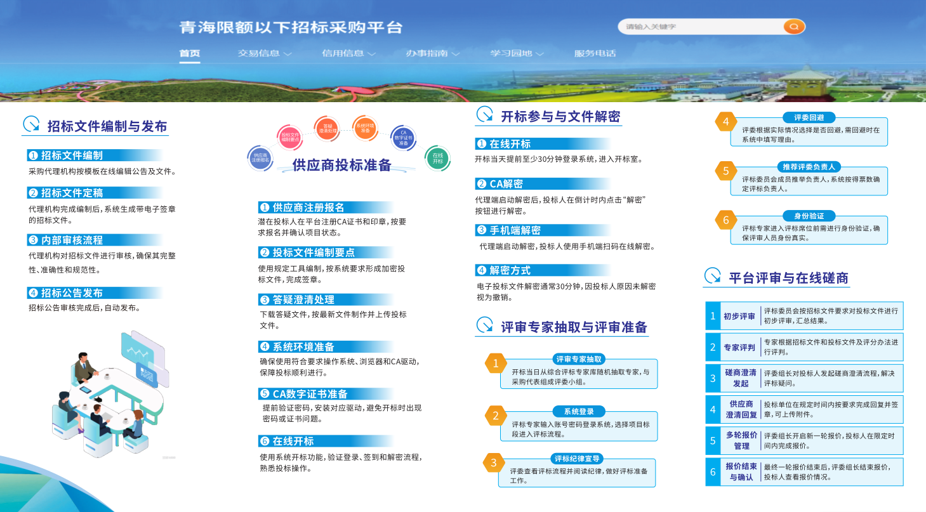The width and height of the screenshot is (926, 512).
Task: Open the 服务电话 menu item
Action: point(595,53)
